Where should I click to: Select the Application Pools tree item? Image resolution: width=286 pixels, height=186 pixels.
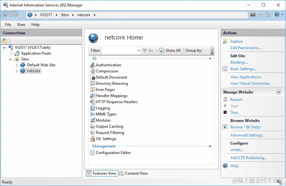[36, 53]
